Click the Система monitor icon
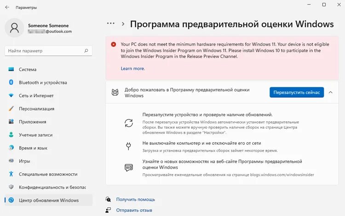 pos(11,69)
